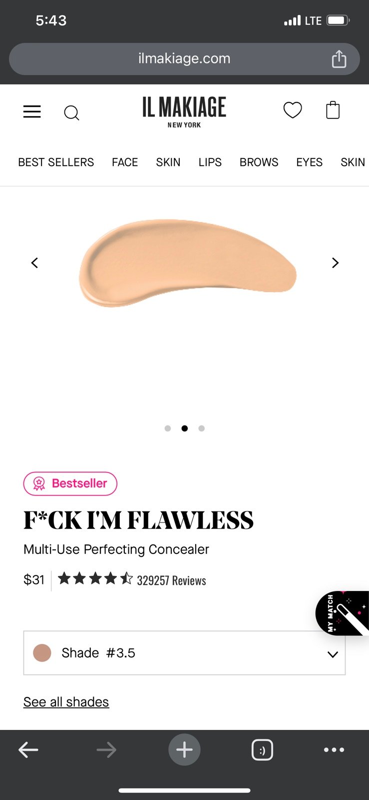
Task: Open the BEST SELLERS category
Action: tap(56, 162)
